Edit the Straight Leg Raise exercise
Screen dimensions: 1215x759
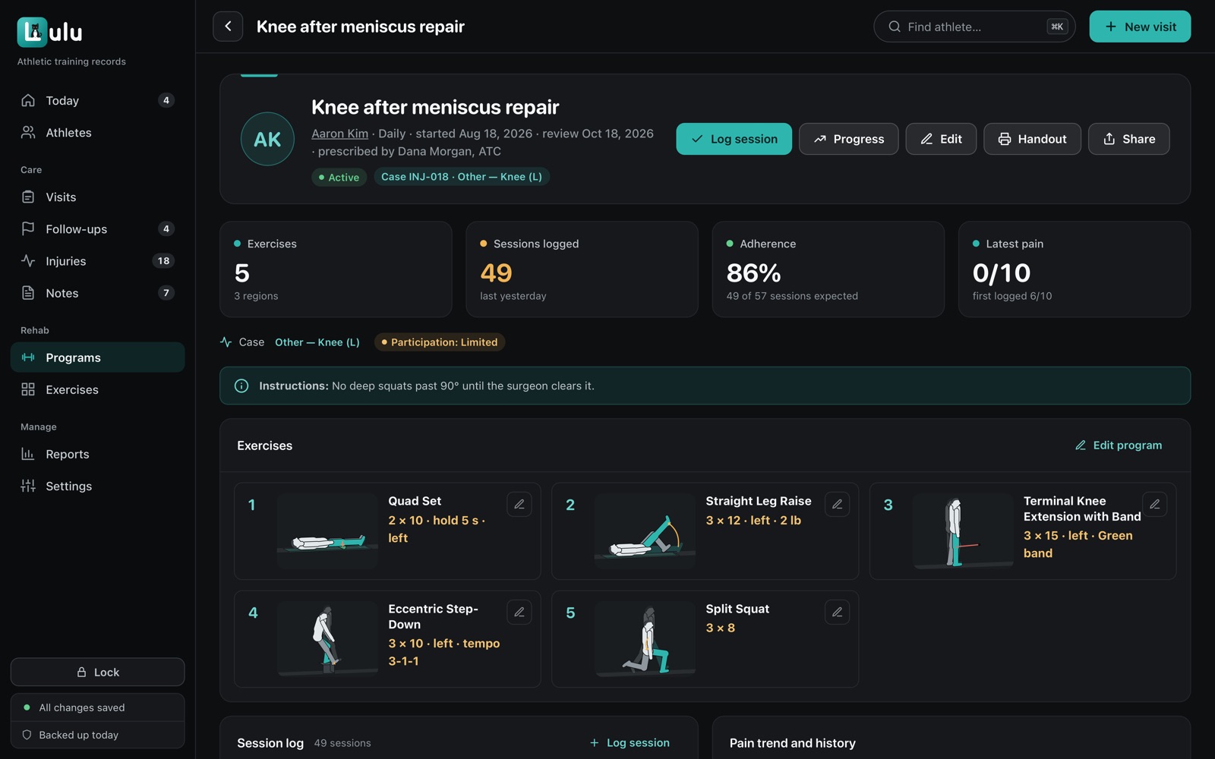(x=837, y=504)
